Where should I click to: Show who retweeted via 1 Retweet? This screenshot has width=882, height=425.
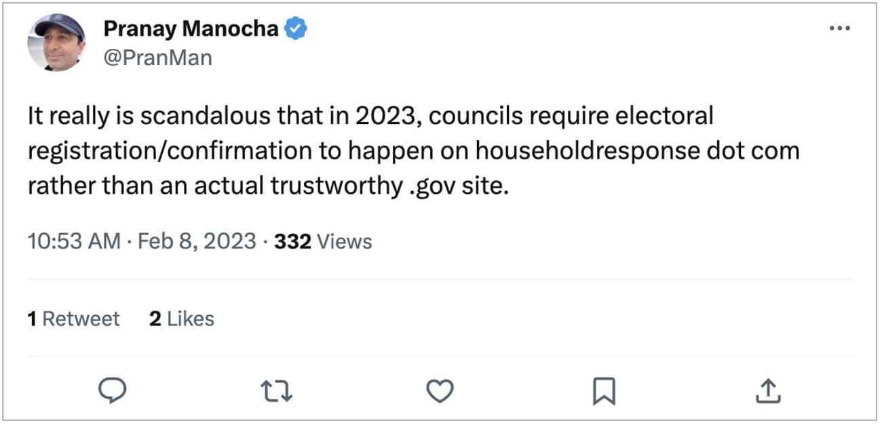tap(73, 319)
